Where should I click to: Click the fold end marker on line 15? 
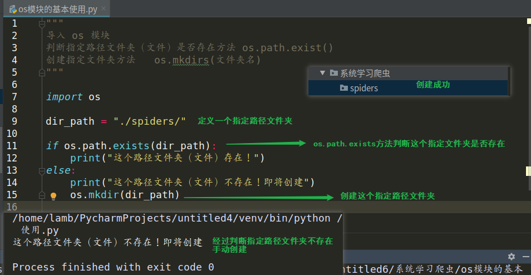click(x=42, y=195)
